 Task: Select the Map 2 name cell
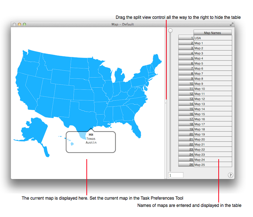coord(213,48)
